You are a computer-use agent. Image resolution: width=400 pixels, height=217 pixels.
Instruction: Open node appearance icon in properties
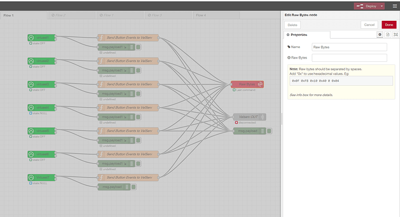pos(396,35)
